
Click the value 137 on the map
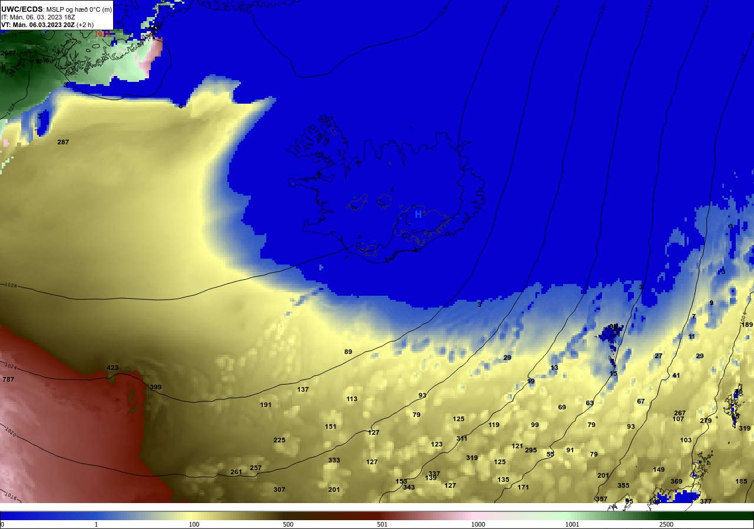pyautogui.click(x=303, y=389)
